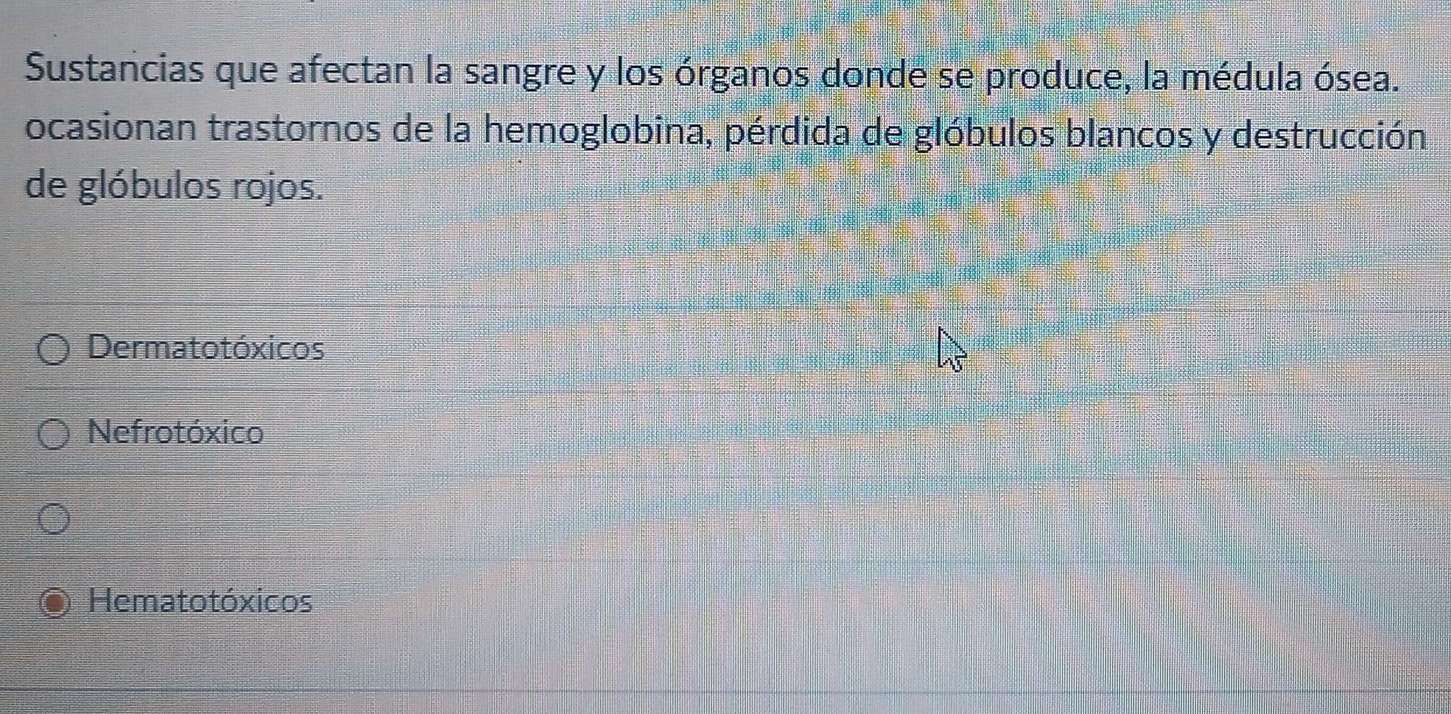Click the Dermatotóxicos answer label

pos(206,349)
